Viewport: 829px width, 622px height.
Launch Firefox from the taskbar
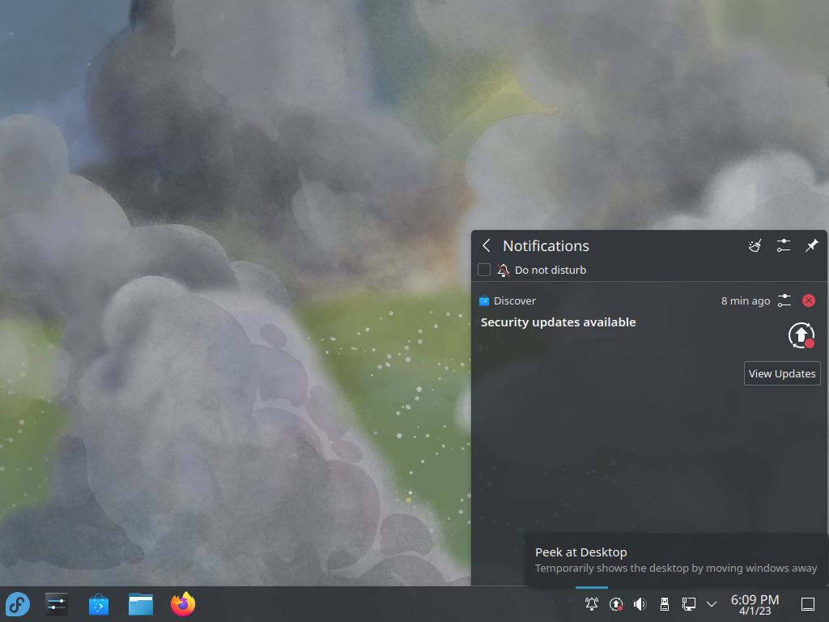[183, 604]
